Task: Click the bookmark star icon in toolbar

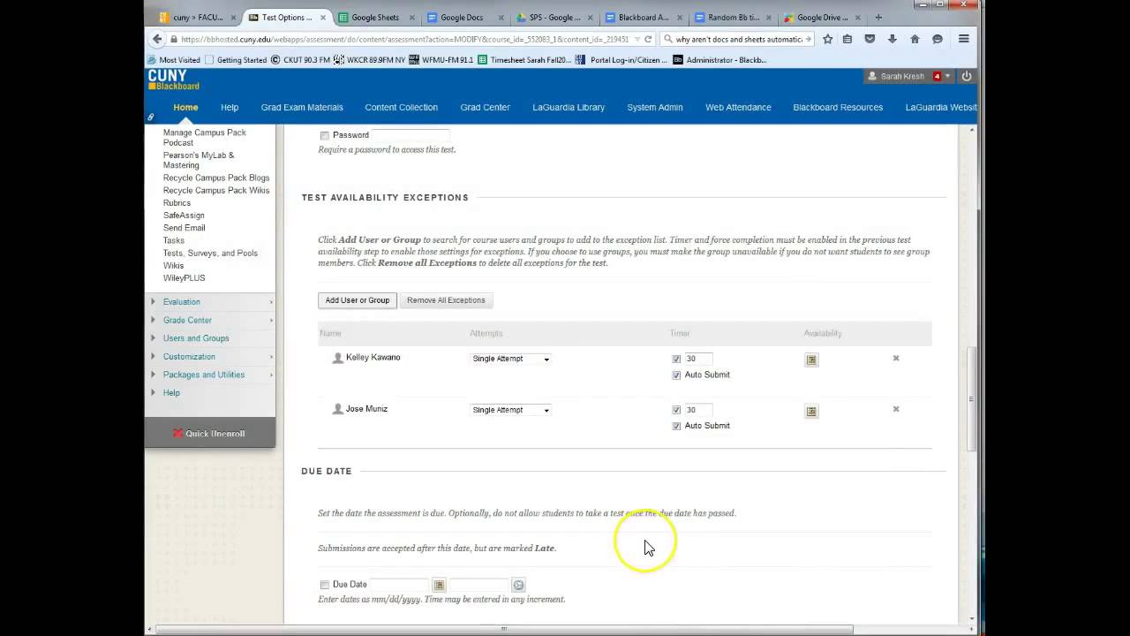Action: click(827, 39)
